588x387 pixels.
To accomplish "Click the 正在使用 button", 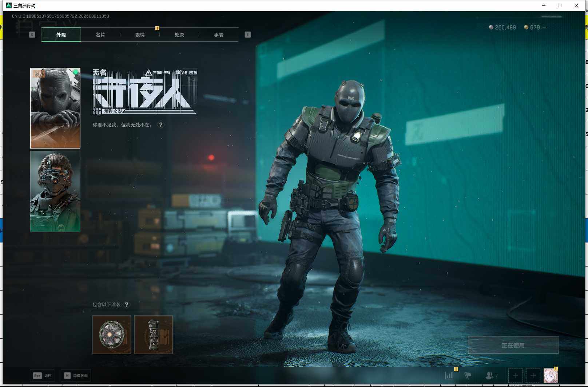I will pyautogui.click(x=513, y=345).
